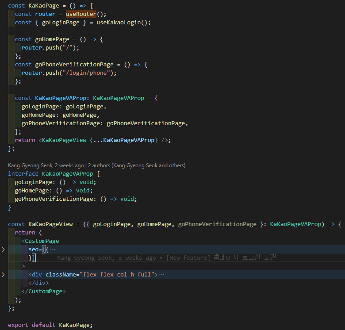Click export default KaKaoPage statement
Viewport: 345px width, 330px height.
coord(50,325)
